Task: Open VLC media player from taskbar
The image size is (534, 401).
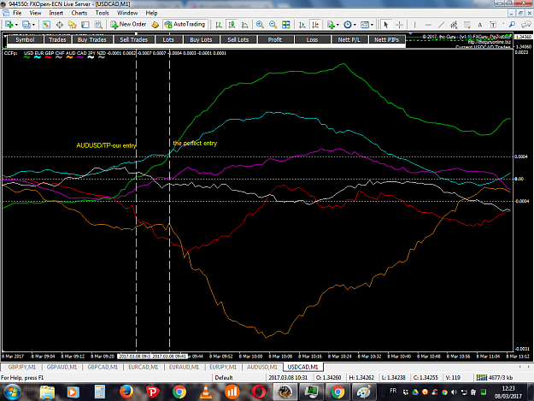Action: point(205,392)
